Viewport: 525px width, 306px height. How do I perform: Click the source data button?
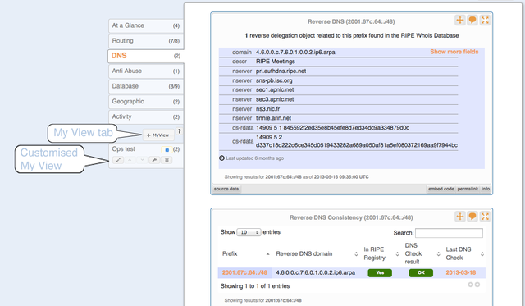[226, 189]
